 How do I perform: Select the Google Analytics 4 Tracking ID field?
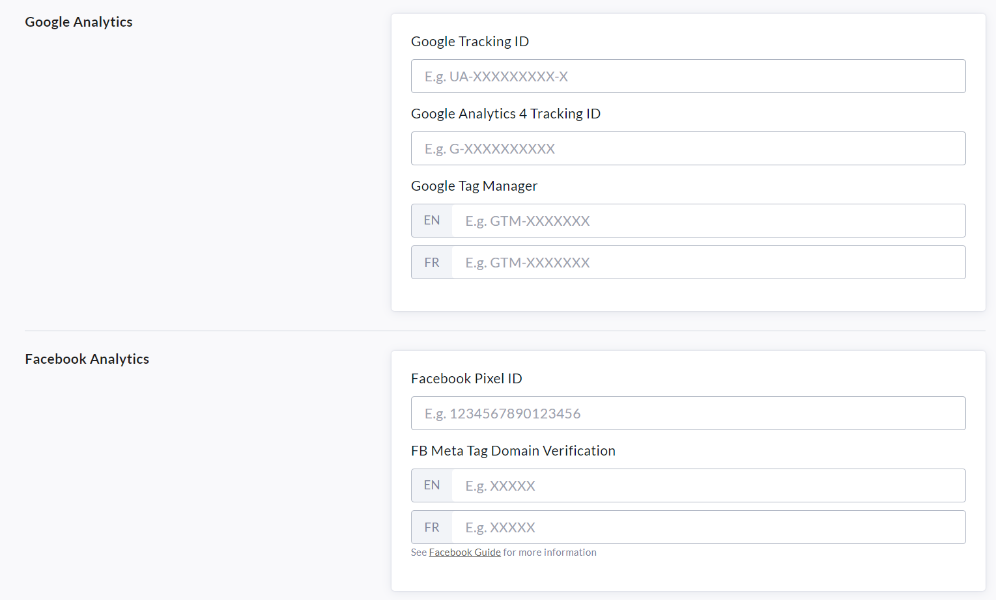tap(688, 148)
